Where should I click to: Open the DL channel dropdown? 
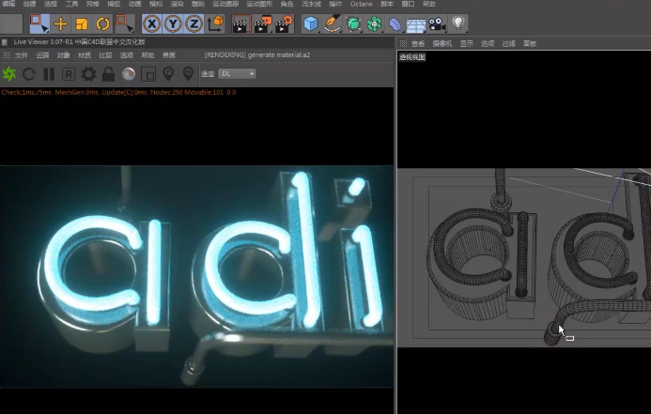tap(237, 74)
